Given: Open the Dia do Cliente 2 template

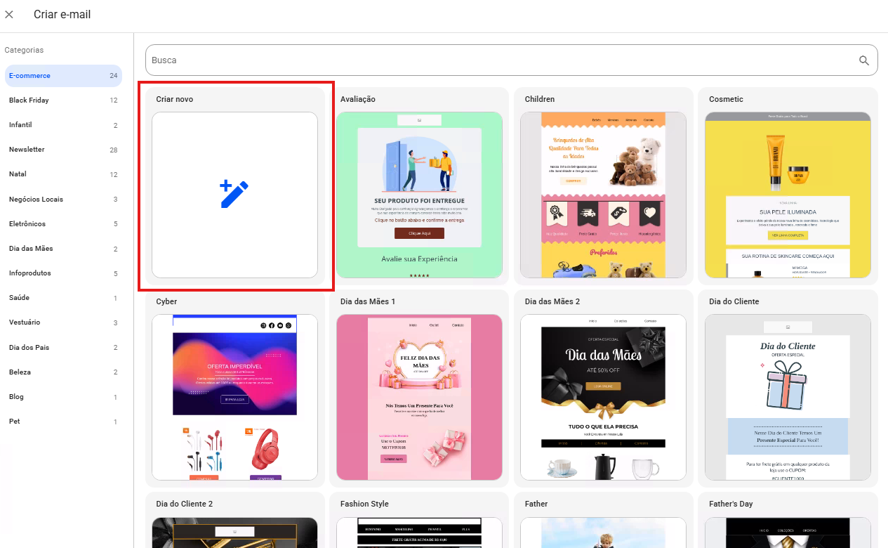Looking at the screenshot, I should pos(234,533).
